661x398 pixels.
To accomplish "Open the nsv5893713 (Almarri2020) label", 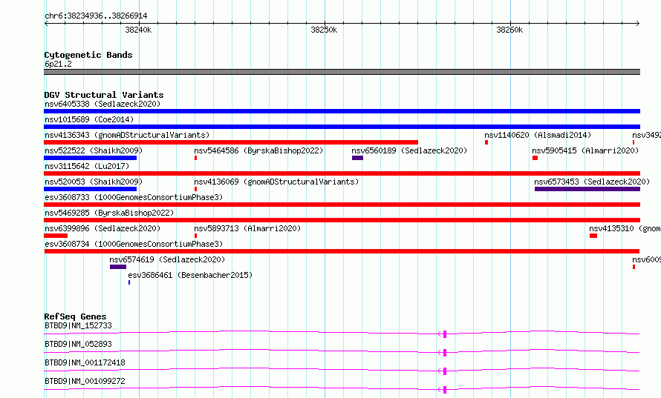I will tap(247, 228).
